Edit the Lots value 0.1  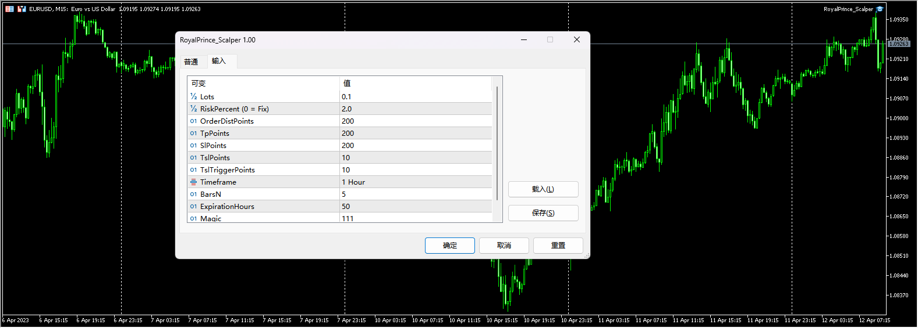[x=416, y=96]
